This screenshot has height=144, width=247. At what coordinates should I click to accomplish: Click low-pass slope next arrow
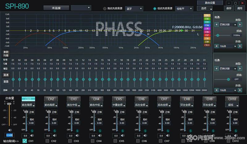pyautogui.click(x=240, y=90)
